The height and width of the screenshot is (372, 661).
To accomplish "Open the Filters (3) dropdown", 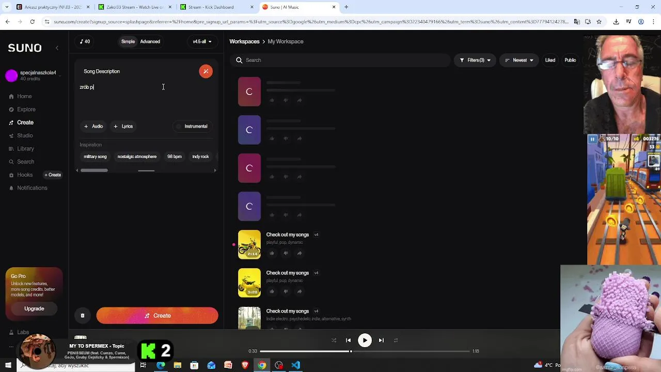I will click(x=475, y=60).
